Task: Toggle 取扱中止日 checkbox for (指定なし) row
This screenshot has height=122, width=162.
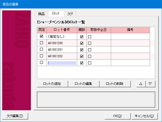Action: (89, 37)
